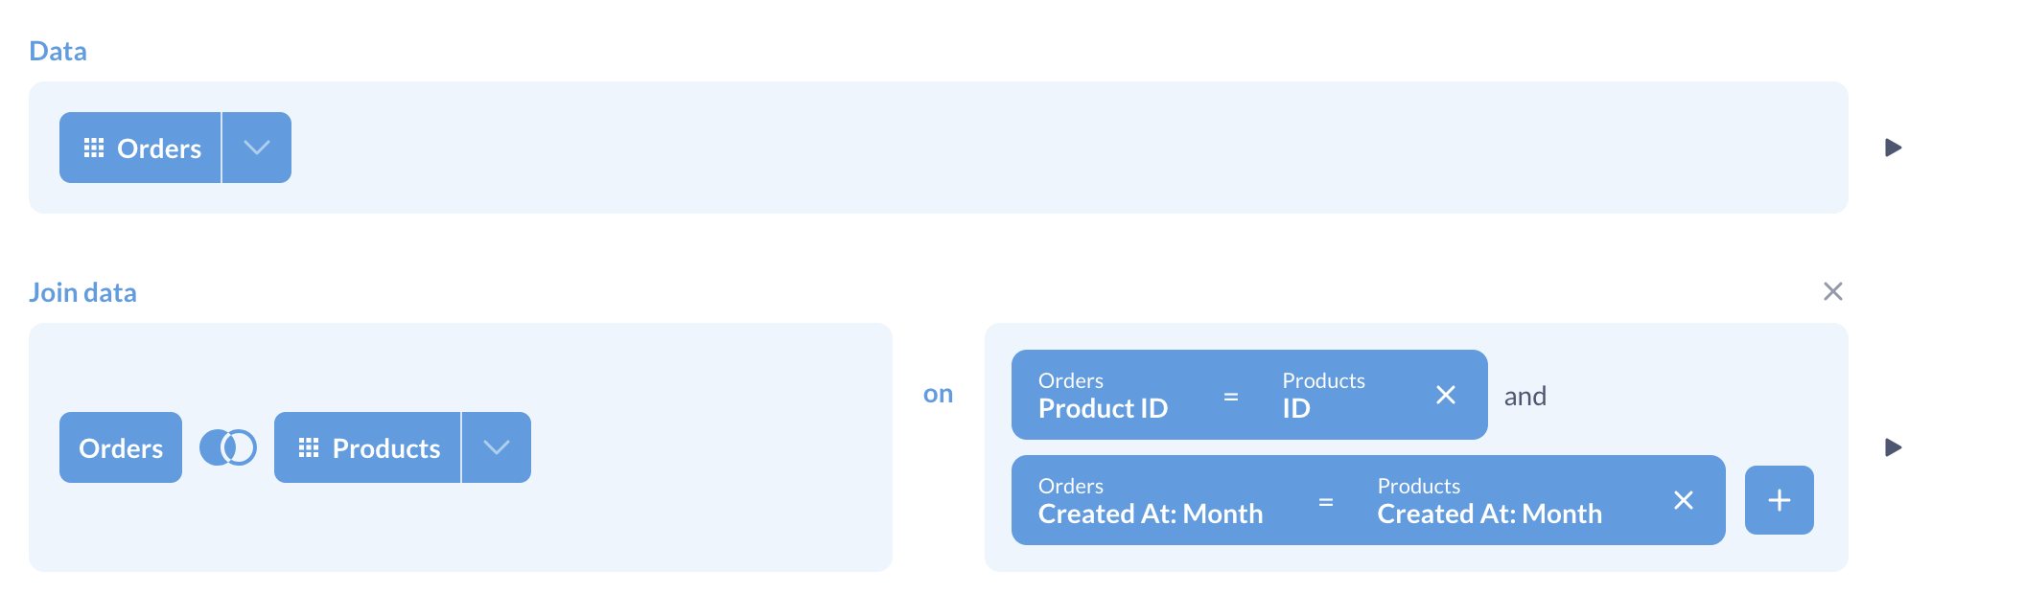
Task: Change the join type Venn icon
Action: click(x=228, y=447)
